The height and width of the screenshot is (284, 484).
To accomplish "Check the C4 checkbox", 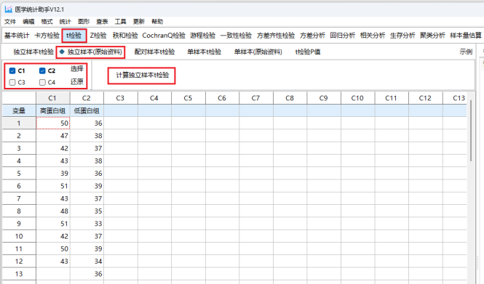I will [42, 83].
